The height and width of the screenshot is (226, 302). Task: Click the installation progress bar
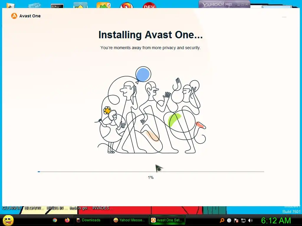point(151,172)
